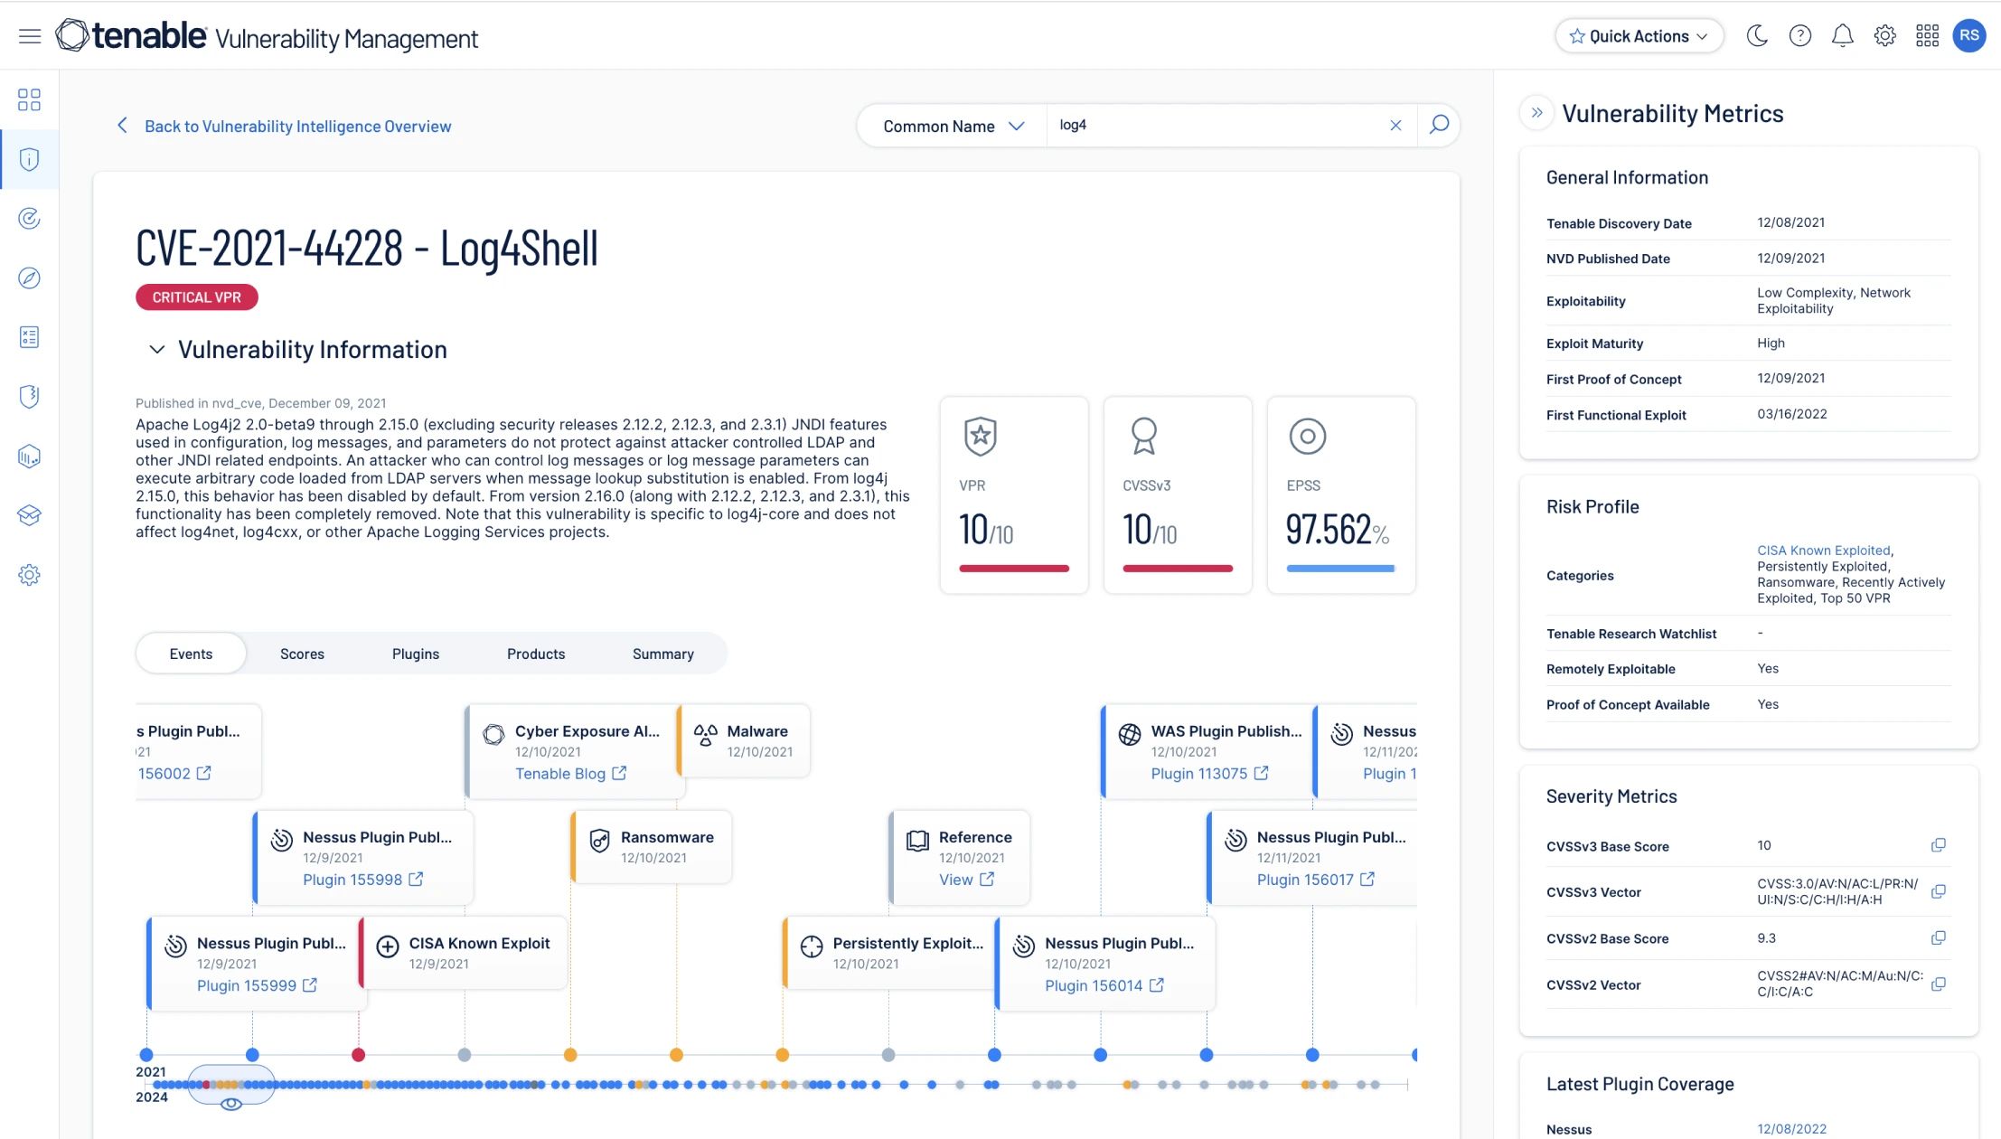
Task: Copy the CVSSv2 Vector string
Action: pos(1938,984)
